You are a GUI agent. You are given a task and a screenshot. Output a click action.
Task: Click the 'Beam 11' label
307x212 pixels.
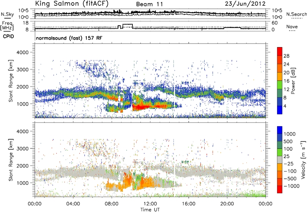point(149,4)
